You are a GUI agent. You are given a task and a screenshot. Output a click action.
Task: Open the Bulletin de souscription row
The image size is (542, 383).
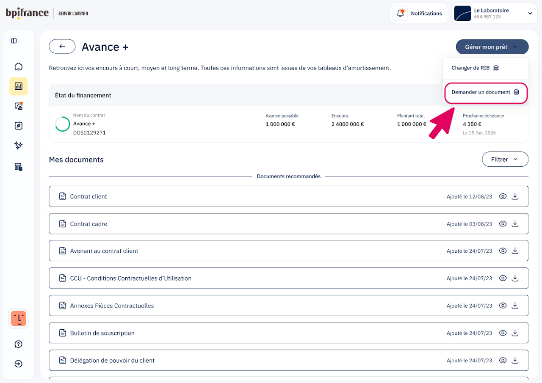pos(289,333)
